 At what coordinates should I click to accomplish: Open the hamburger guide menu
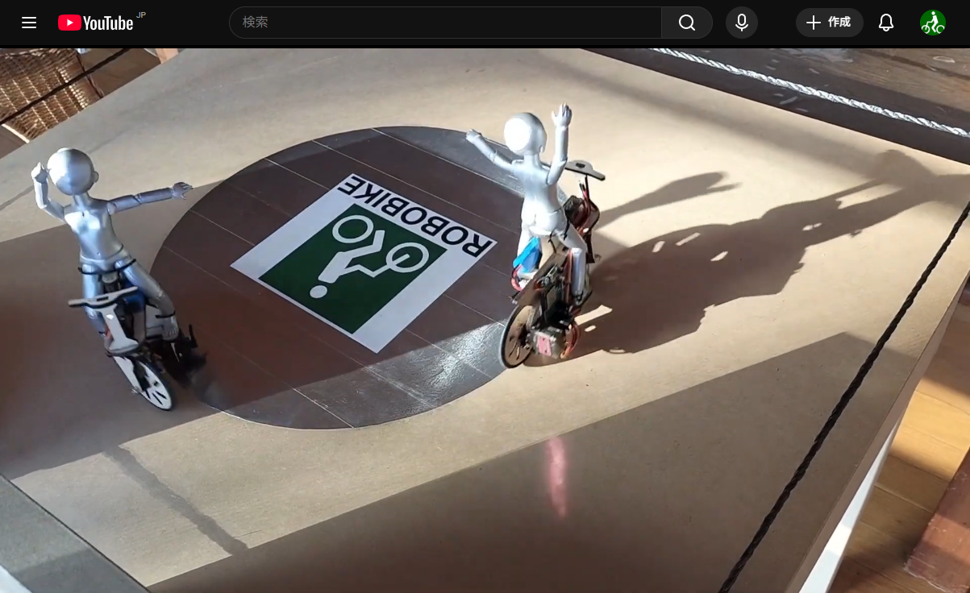pos(29,23)
